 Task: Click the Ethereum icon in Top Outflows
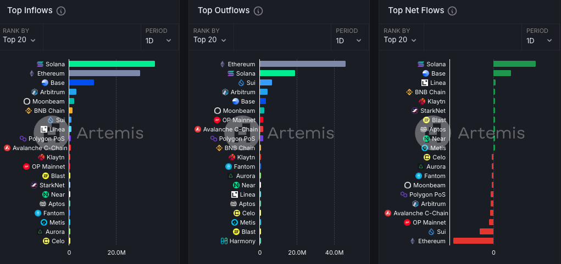pos(222,64)
